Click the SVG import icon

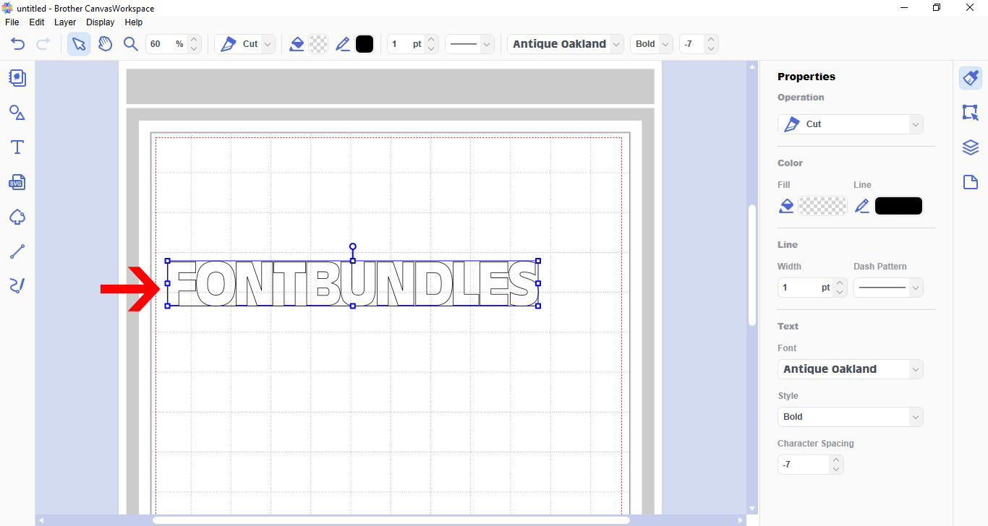point(17,182)
